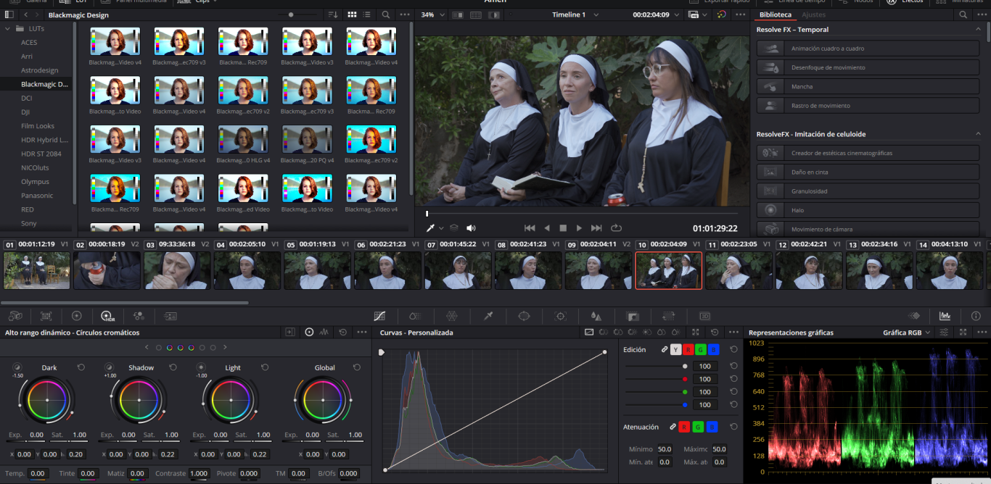Viewport: 991px width, 484px height.
Task: Open the RGB Mixer palette
Action: click(x=139, y=316)
